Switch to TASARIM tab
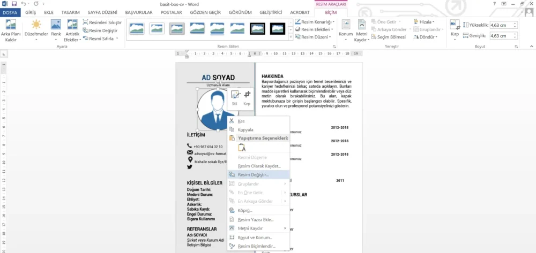This screenshot has height=253, width=536. click(70, 13)
